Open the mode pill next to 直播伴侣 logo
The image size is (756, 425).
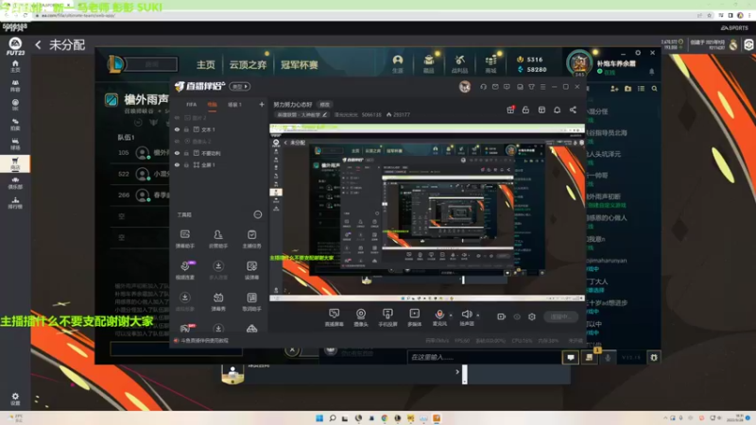[240, 87]
